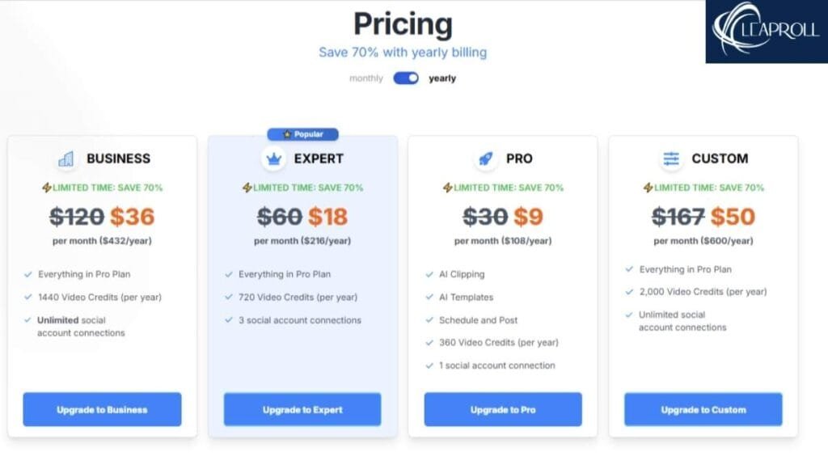This screenshot has height=469, width=828.
Task: Click the $18 Expert plan price
Action: (328, 217)
